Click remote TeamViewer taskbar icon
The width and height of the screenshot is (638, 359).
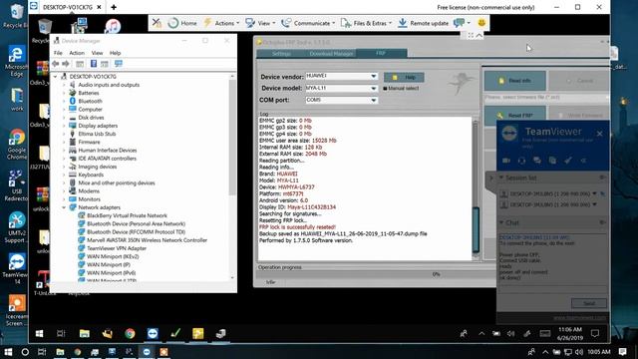[153, 334]
